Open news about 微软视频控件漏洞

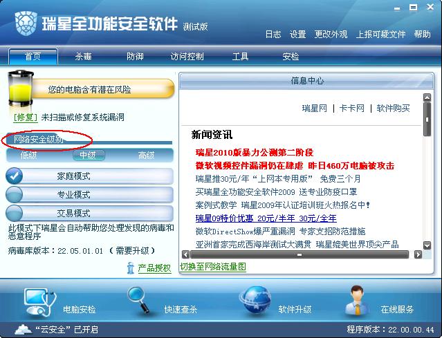click(295, 166)
